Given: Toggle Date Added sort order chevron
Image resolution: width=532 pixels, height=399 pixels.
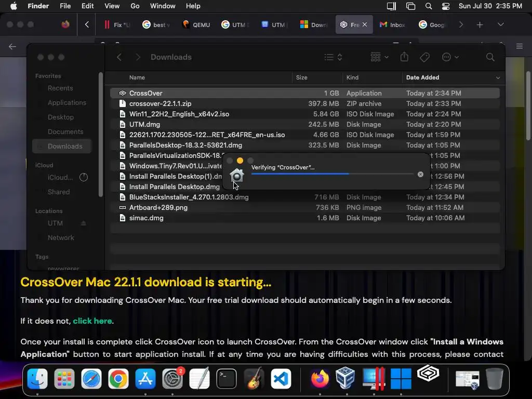Looking at the screenshot, I should click(x=498, y=78).
